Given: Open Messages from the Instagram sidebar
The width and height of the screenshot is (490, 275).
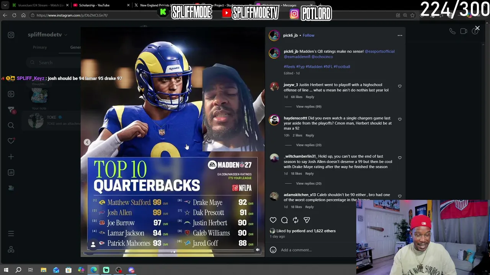Looking at the screenshot, I should coord(11,110).
